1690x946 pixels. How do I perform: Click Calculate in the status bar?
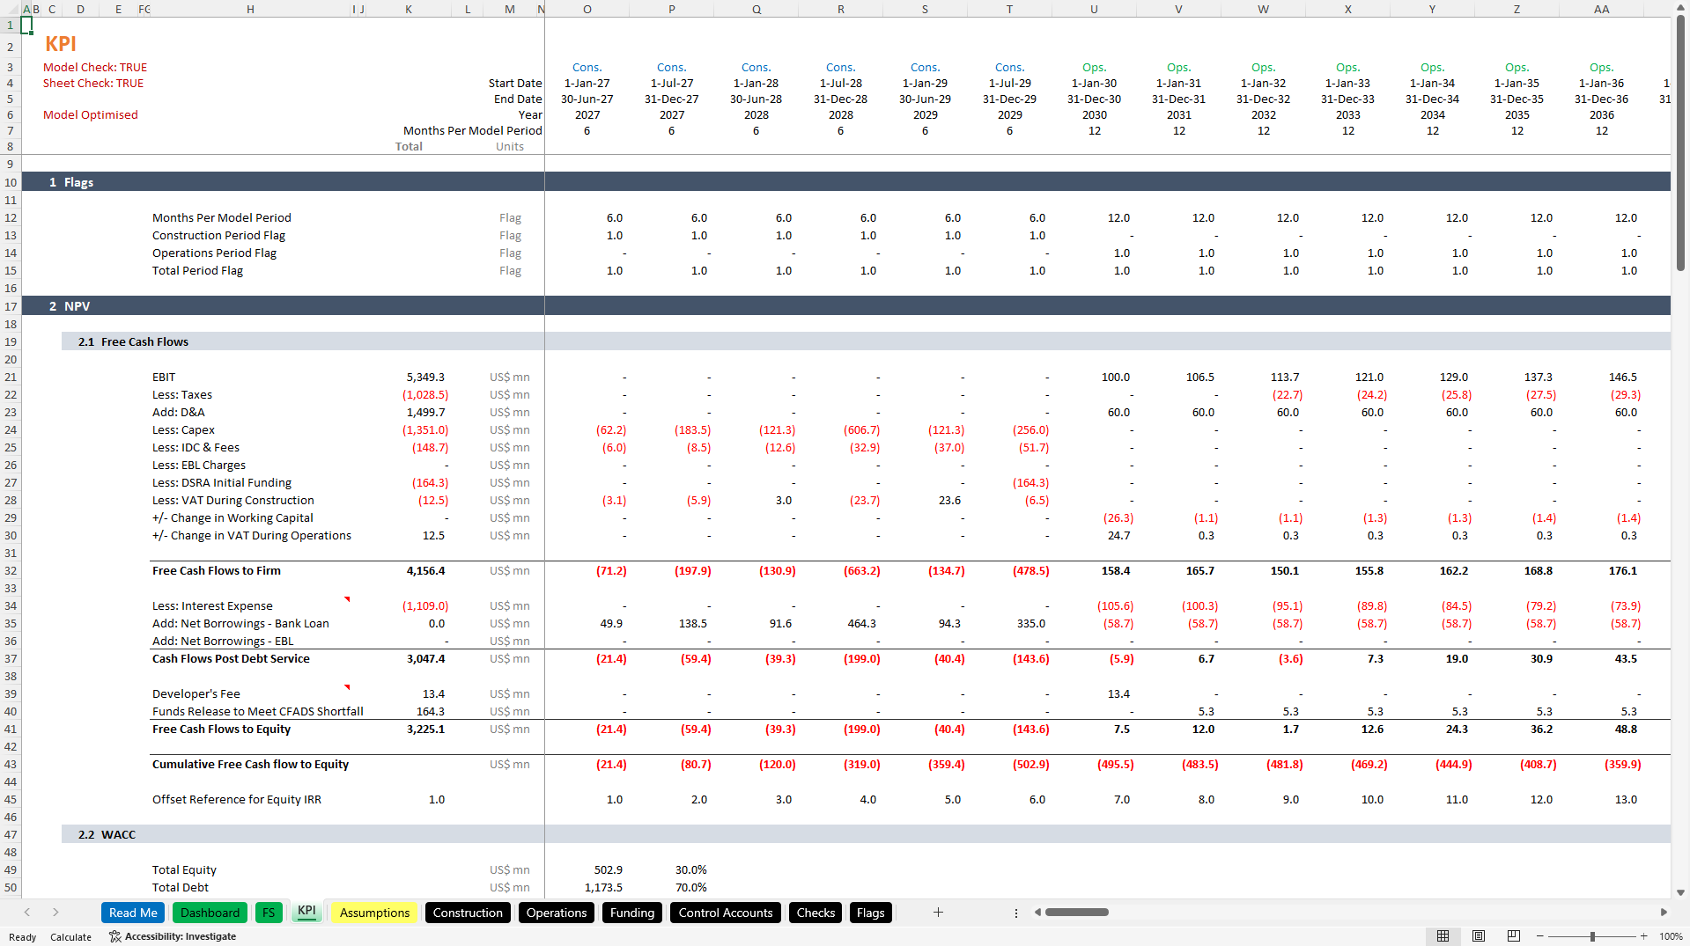click(x=70, y=936)
